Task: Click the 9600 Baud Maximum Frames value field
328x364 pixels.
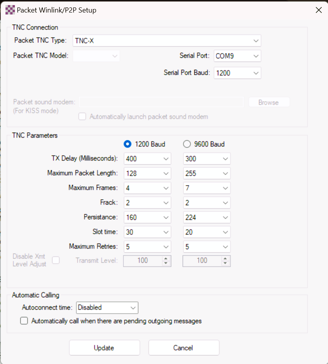Action: (x=201, y=188)
